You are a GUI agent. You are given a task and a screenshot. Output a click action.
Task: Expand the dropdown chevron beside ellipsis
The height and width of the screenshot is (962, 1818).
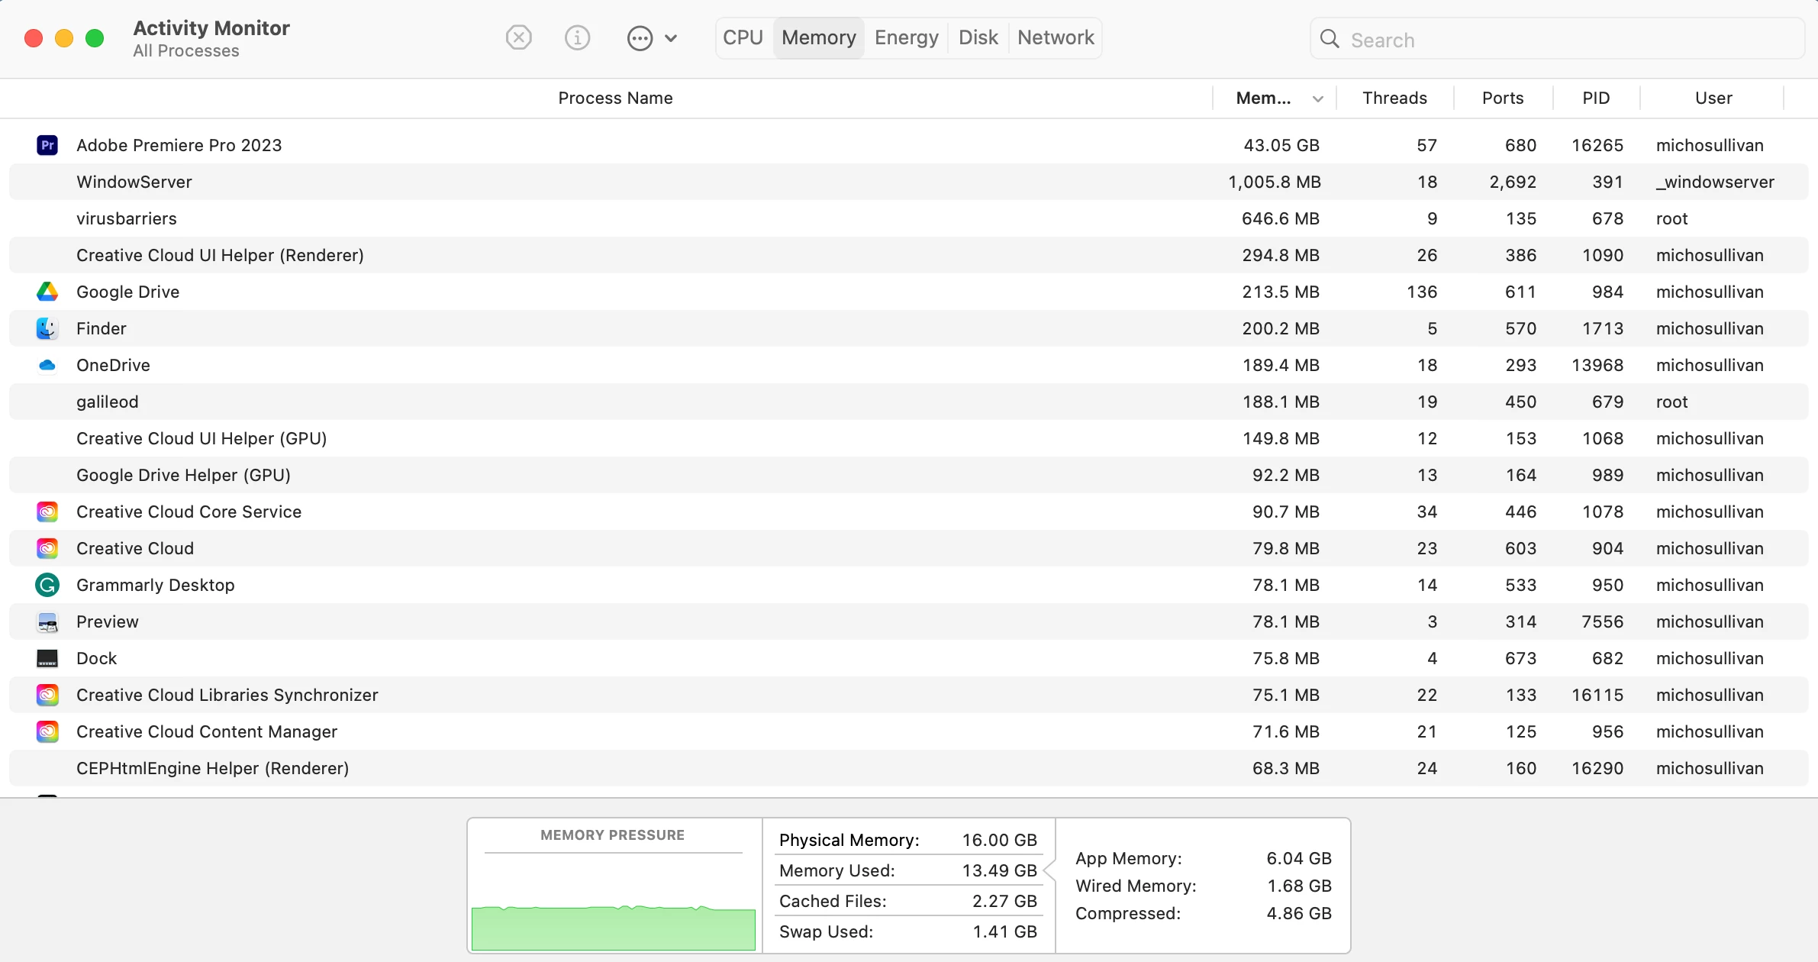[x=671, y=38]
